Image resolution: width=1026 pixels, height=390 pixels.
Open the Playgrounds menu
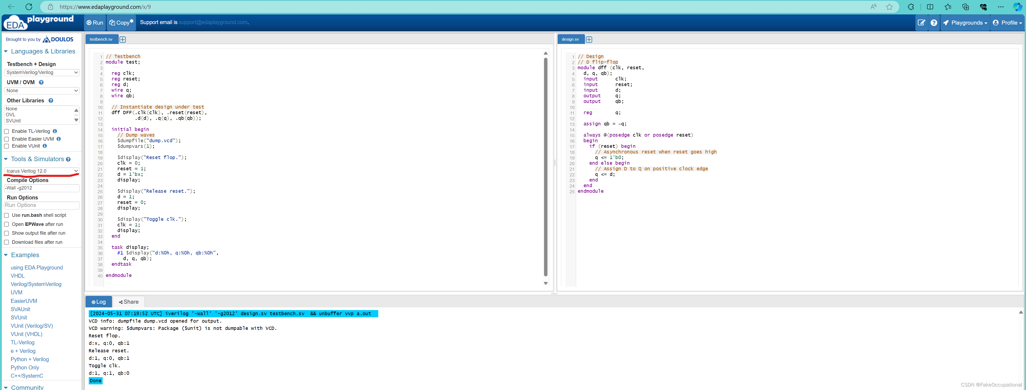(x=966, y=23)
